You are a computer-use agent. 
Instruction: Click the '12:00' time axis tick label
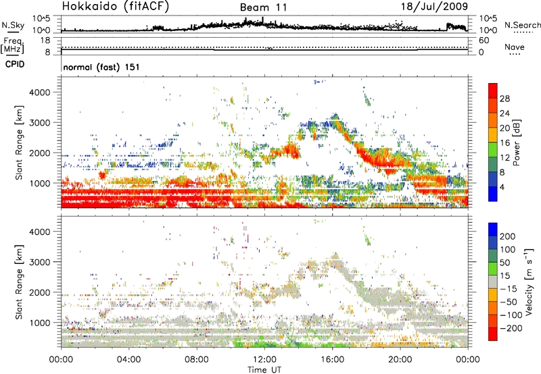[x=264, y=359]
